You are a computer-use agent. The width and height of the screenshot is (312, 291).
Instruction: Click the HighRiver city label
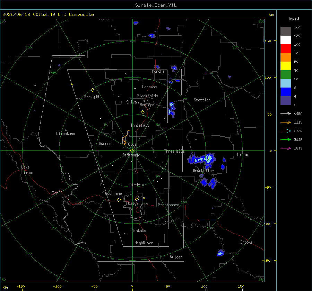(x=144, y=243)
